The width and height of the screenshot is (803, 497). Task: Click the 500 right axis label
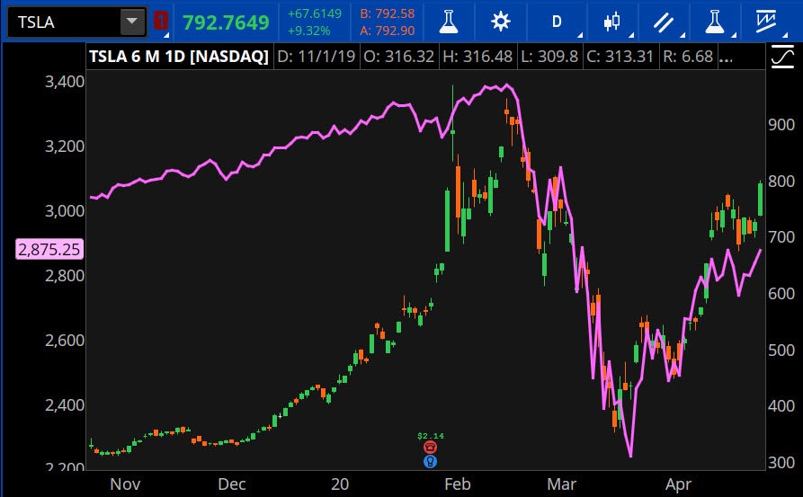coord(781,351)
